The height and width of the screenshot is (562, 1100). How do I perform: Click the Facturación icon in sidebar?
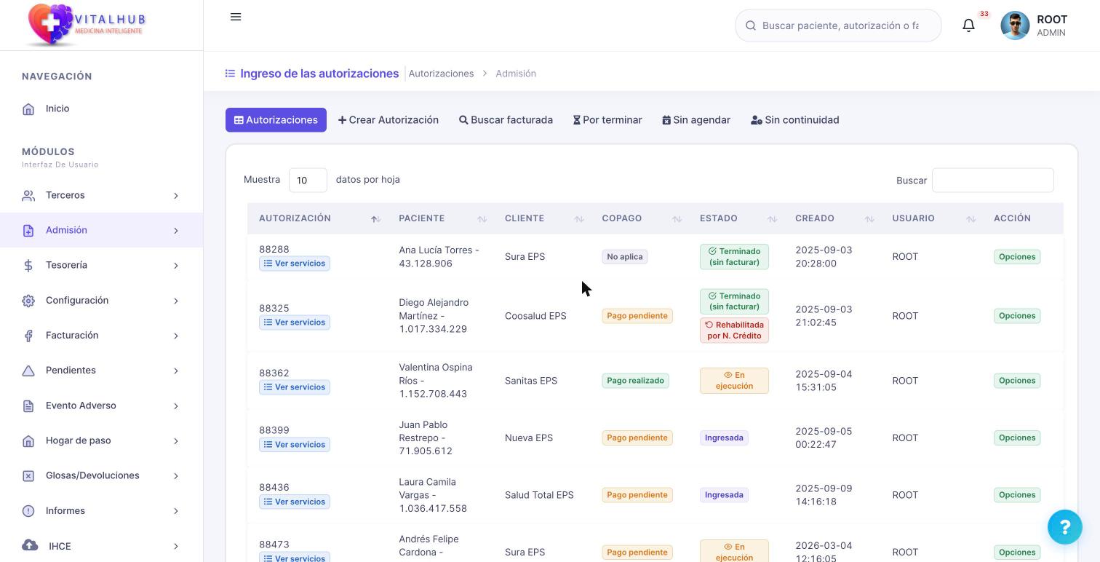tap(28, 336)
